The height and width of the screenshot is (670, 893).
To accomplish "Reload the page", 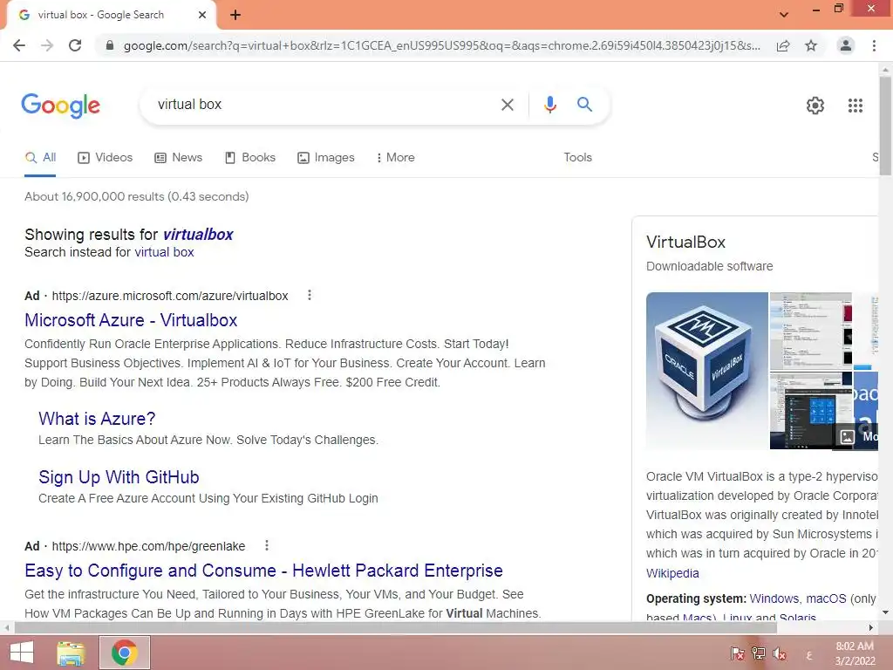I will coord(75,45).
